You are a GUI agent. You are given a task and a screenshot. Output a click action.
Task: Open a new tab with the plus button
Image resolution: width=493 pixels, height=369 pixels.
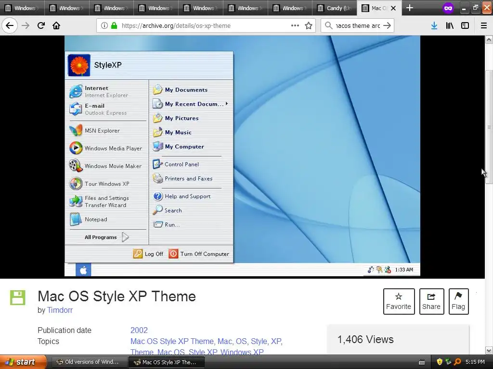pos(409,8)
